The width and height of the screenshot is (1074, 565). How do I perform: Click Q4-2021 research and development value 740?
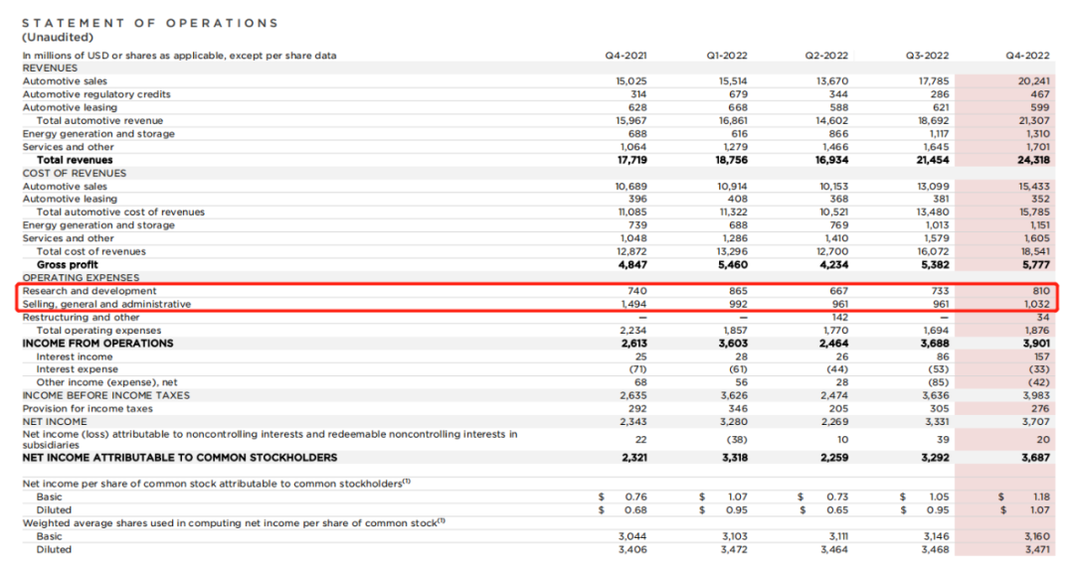click(636, 291)
